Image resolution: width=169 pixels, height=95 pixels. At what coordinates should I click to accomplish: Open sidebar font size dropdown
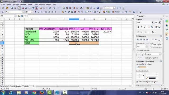(x=160, y=23)
